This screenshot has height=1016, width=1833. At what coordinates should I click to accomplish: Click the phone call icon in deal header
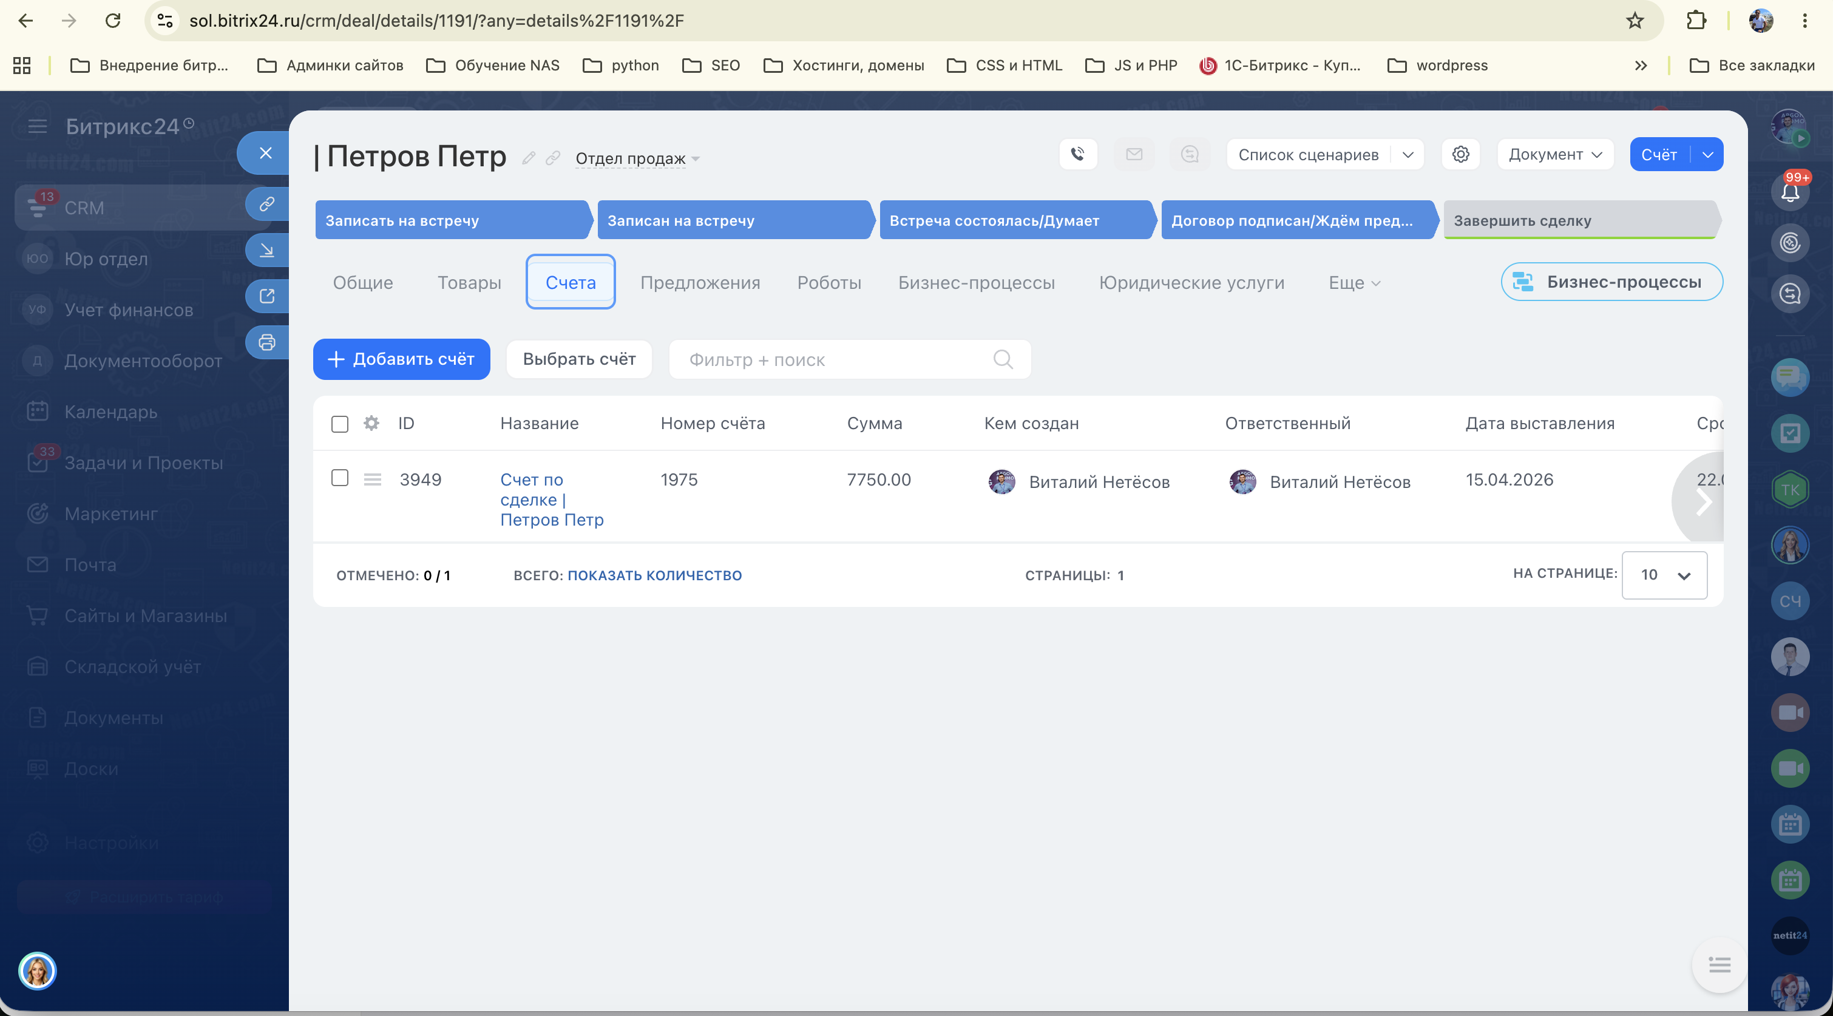[1078, 154]
